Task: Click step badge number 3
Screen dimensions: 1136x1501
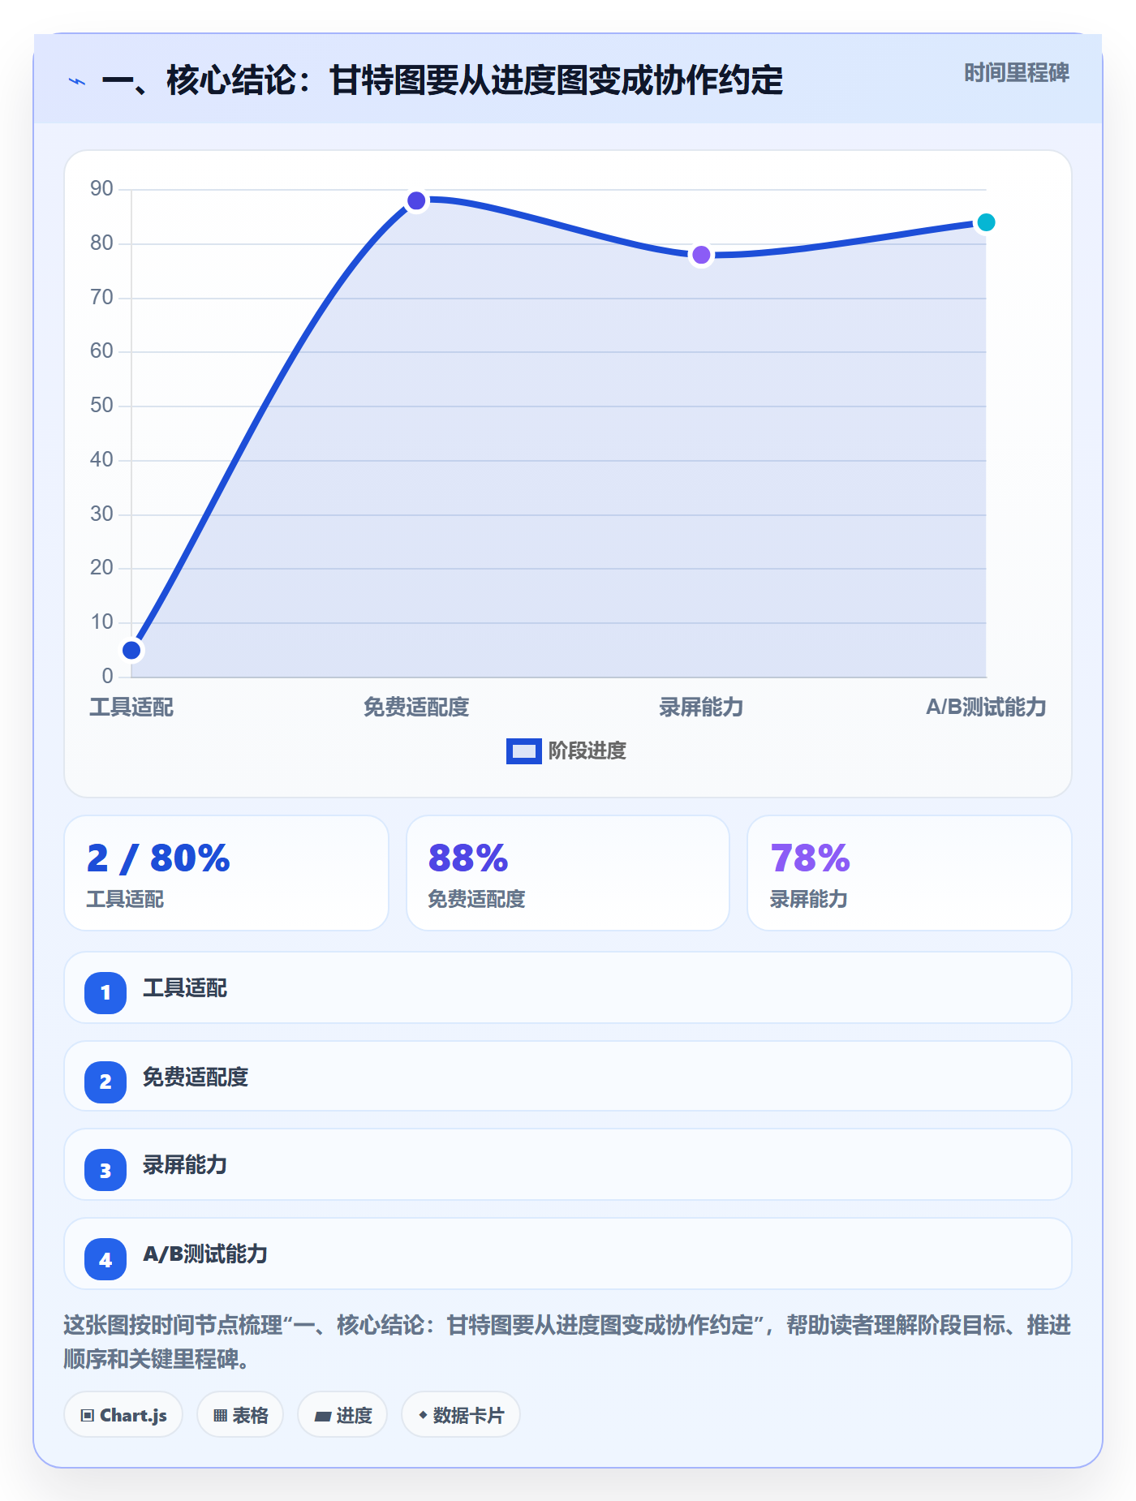Action: [x=105, y=1170]
